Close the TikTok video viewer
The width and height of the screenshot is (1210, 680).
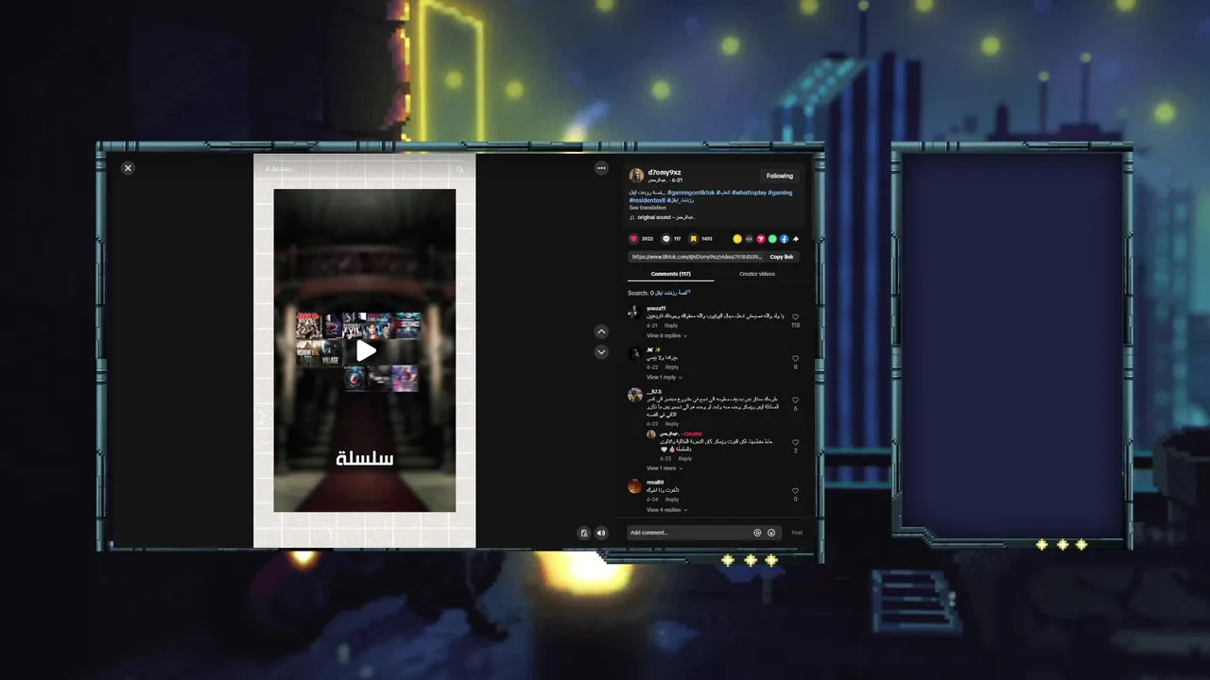click(x=128, y=168)
